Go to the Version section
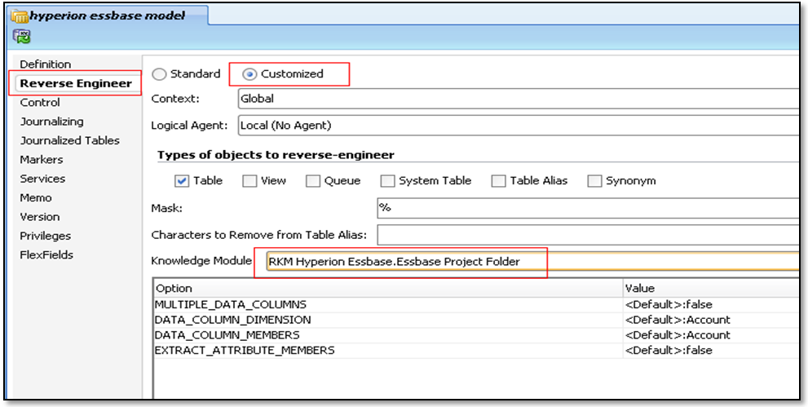The height and width of the screenshot is (407, 808). [x=40, y=217]
